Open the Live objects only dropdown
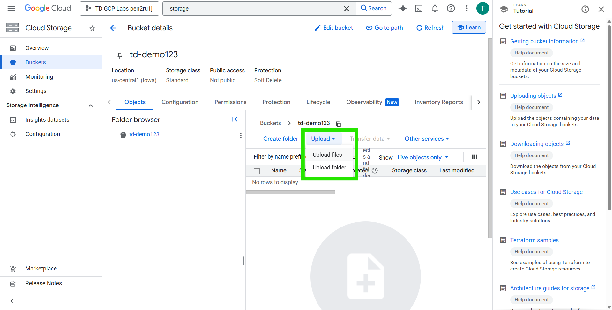Screen dimensions: 612x310 coord(423,157)
